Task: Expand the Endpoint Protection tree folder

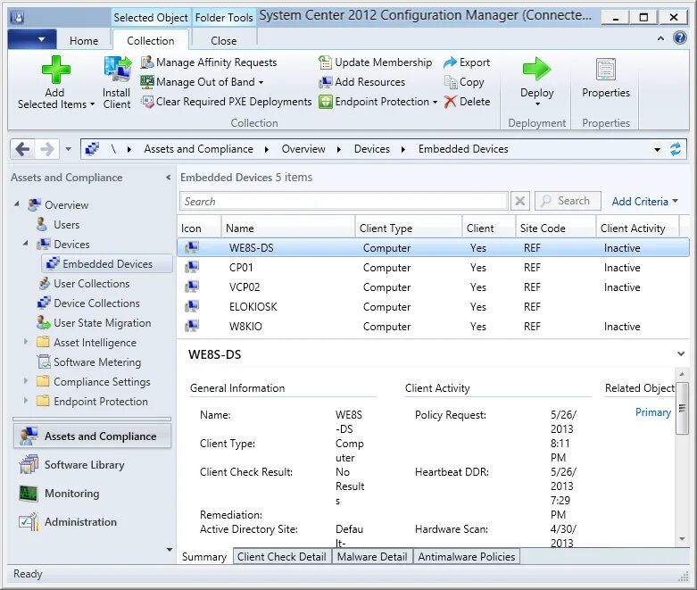Action: click(x=26, y=400)
